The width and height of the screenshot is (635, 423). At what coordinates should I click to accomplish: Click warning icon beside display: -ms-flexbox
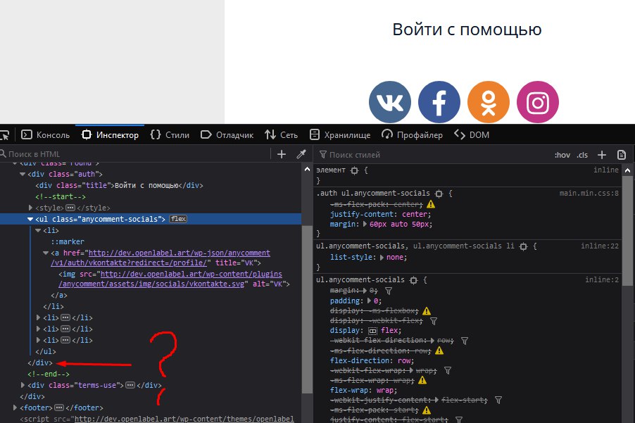coord(427,311)
